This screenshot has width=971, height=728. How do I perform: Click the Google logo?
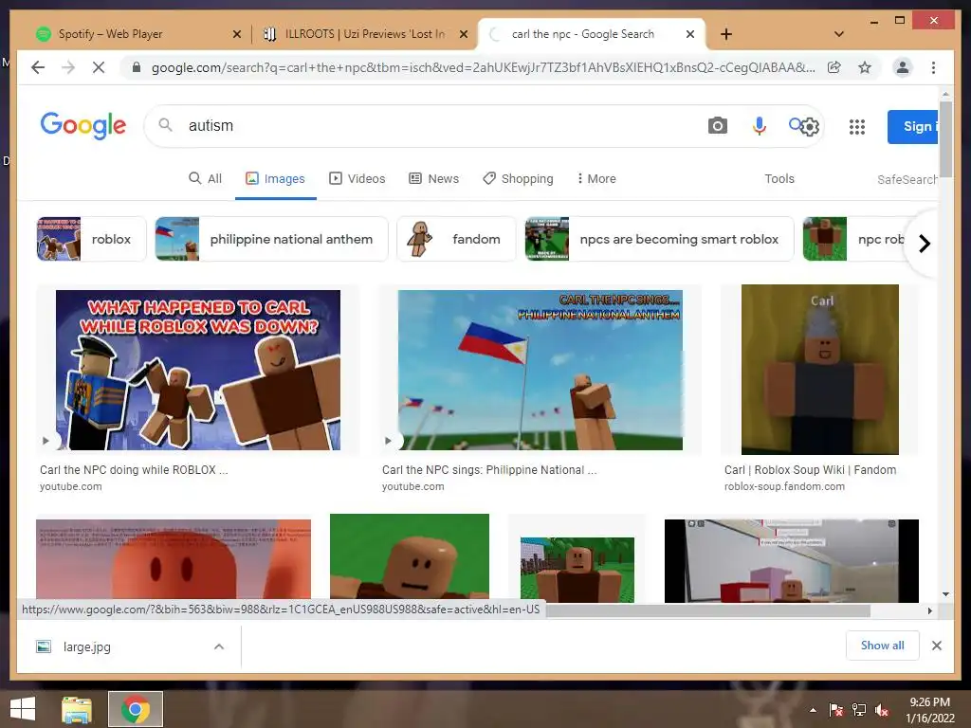(x=83, y=126)
